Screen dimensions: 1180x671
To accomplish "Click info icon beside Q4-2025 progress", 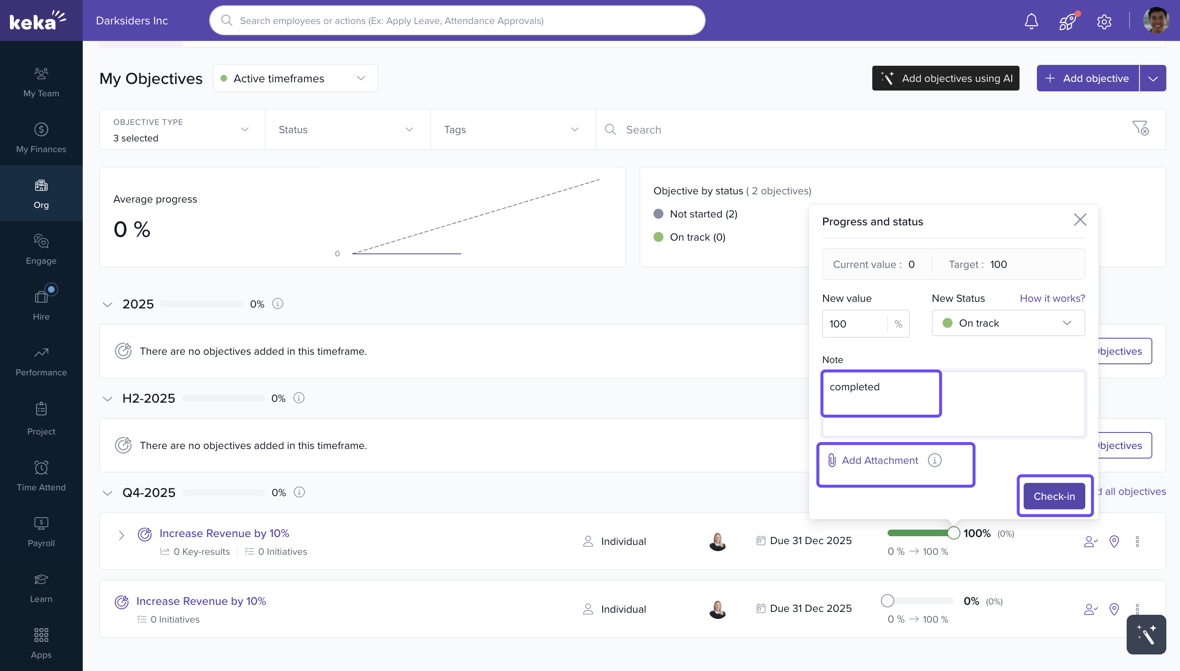I will 299,492.
